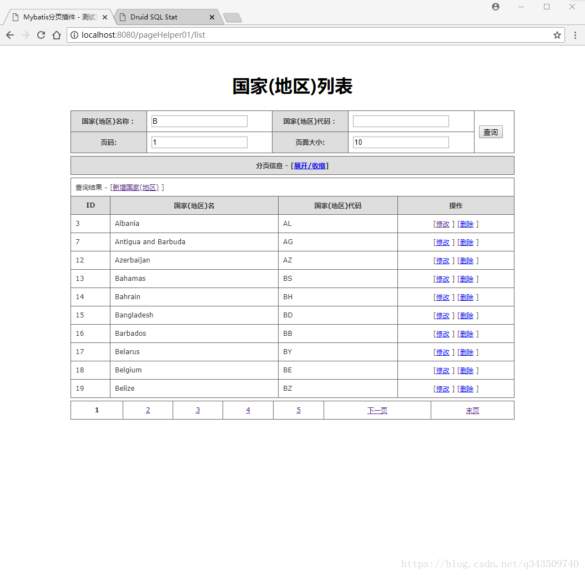Delete the Belarus entry
The image size is (585, 575).
(467, 352)
